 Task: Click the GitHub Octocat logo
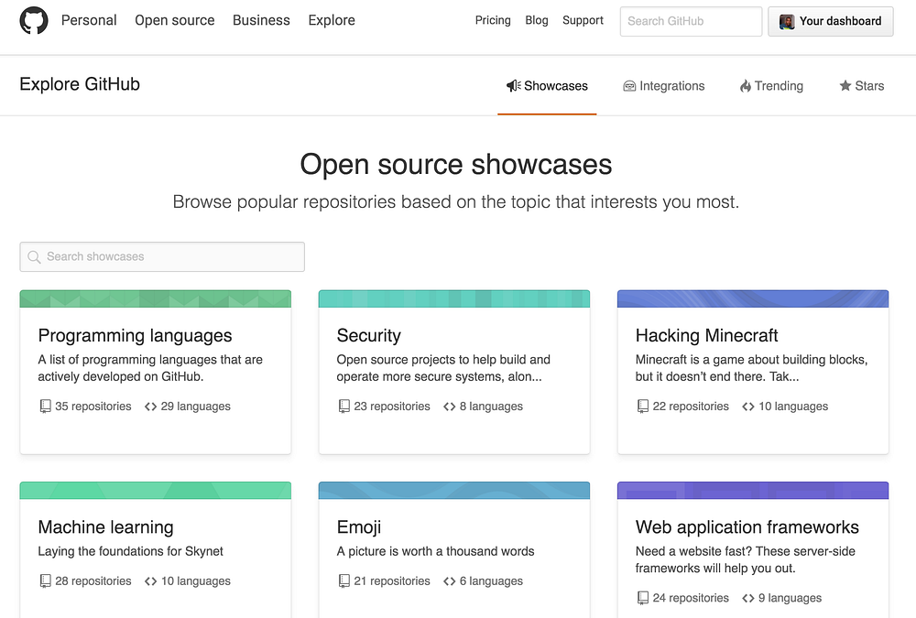pyautogui.click(x=34, y=20)
